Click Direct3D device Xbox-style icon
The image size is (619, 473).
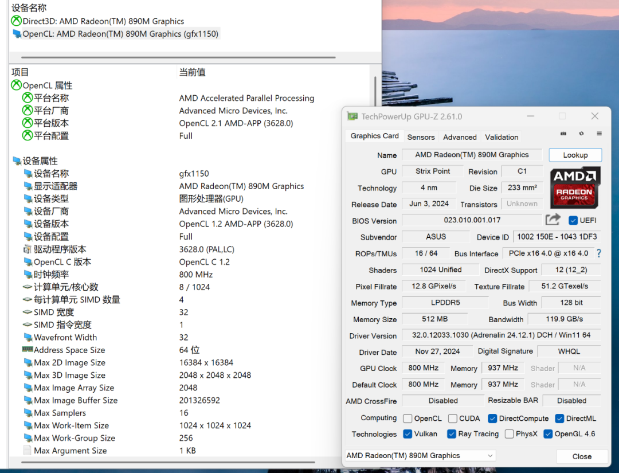point(16,21)
